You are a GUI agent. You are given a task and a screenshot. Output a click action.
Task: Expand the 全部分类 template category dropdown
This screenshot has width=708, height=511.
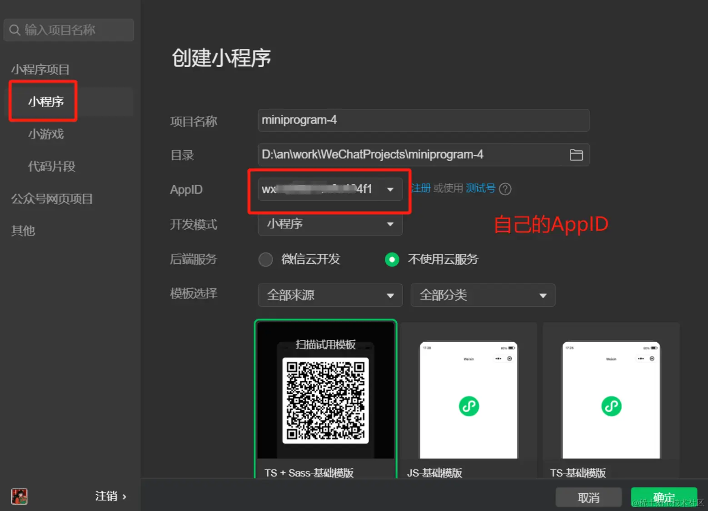coord(483,295)
